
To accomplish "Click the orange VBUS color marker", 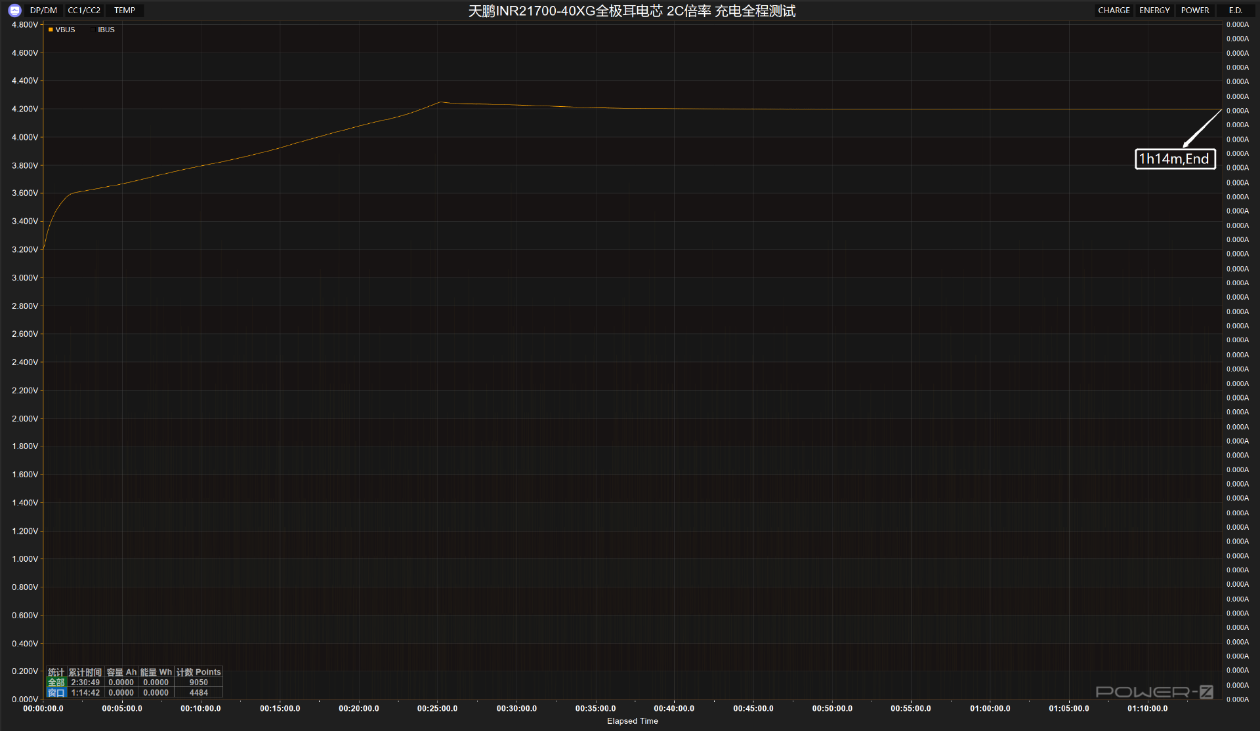I will [x=51, y=30].
